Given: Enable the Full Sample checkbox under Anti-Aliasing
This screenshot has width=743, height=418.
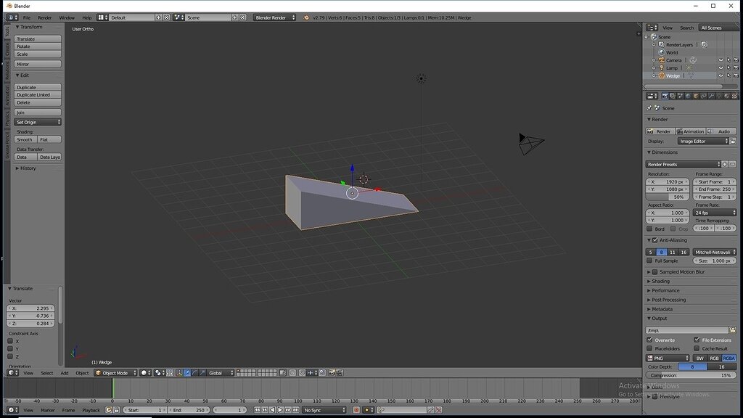Looking at the screenshot, I should click(650, 261).
